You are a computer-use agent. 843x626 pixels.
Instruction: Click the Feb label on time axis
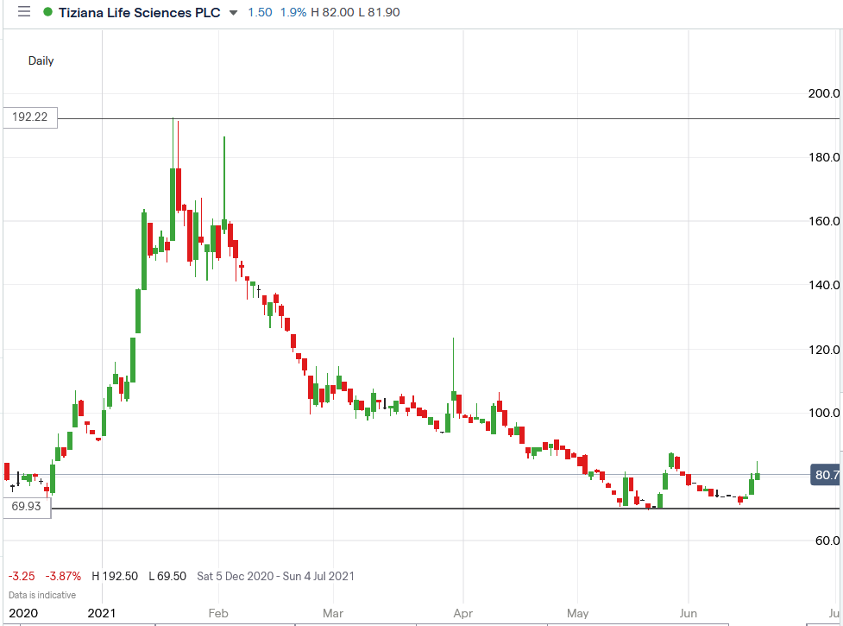217,614
